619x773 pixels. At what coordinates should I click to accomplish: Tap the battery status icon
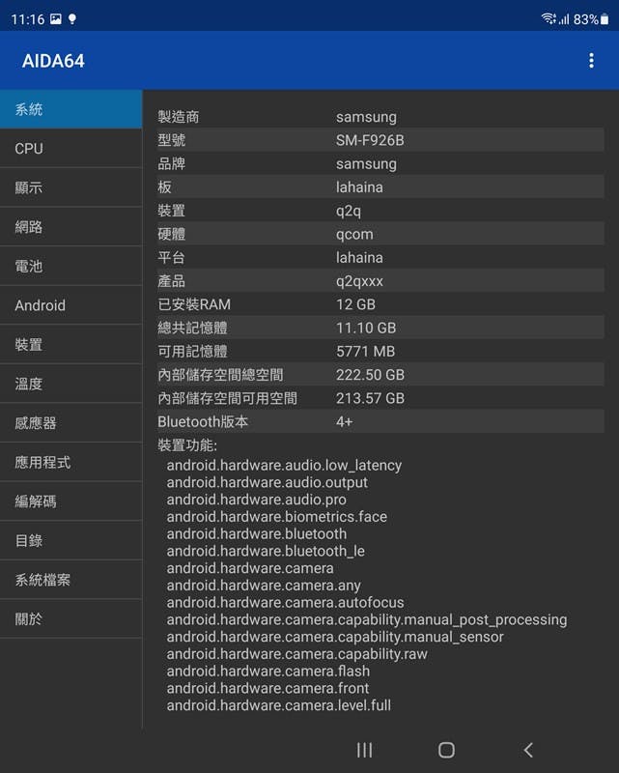tap(605, 18)
